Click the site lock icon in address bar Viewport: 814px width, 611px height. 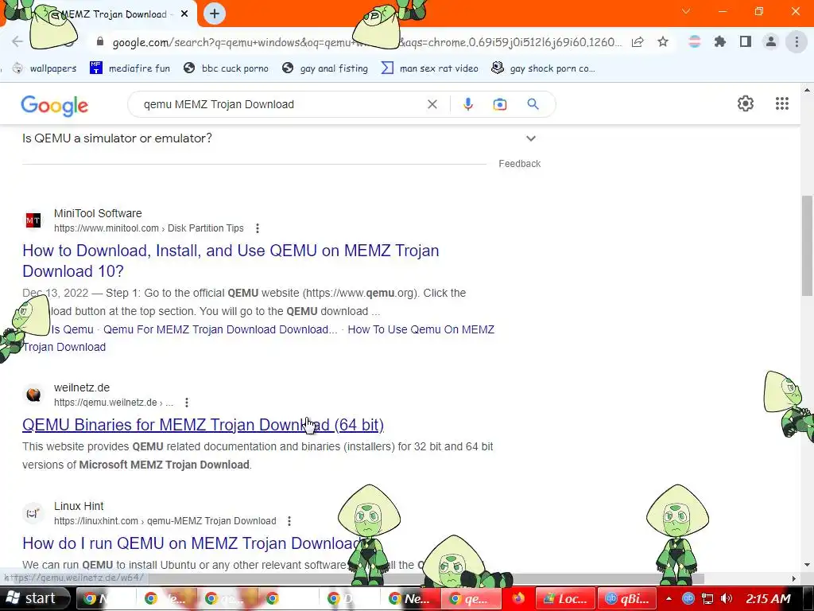(x=100, y=41)
